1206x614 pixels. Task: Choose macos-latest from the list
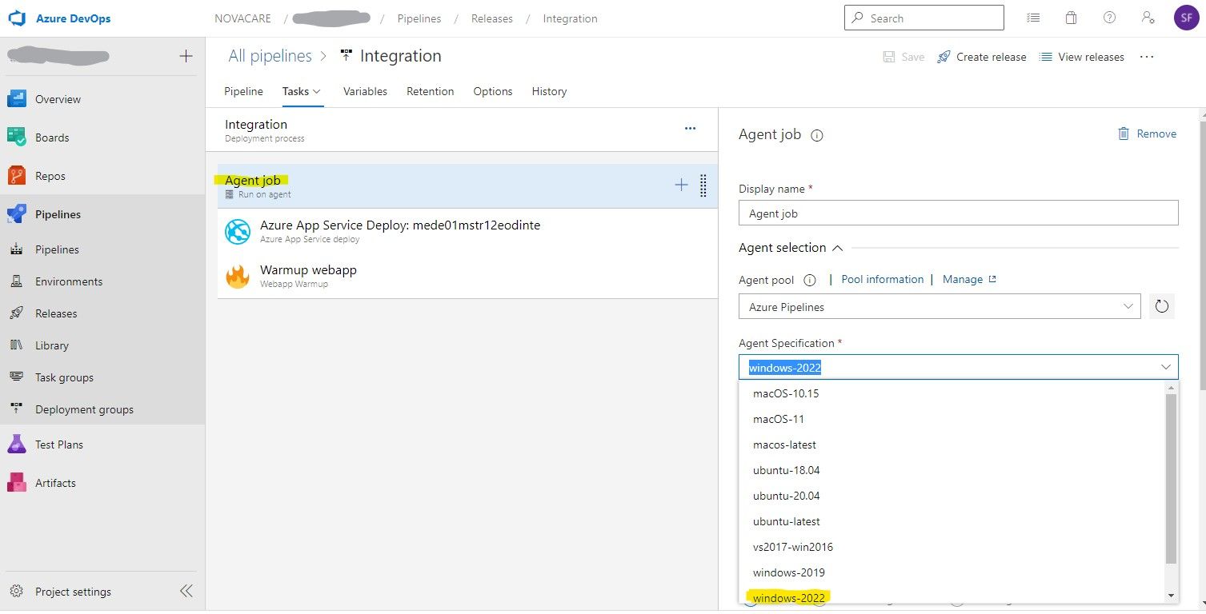tap(952, 445)
